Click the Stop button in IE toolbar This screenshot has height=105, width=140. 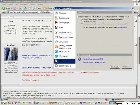click(x=21, y=8)
